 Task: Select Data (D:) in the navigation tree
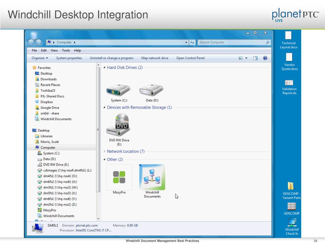47,159
